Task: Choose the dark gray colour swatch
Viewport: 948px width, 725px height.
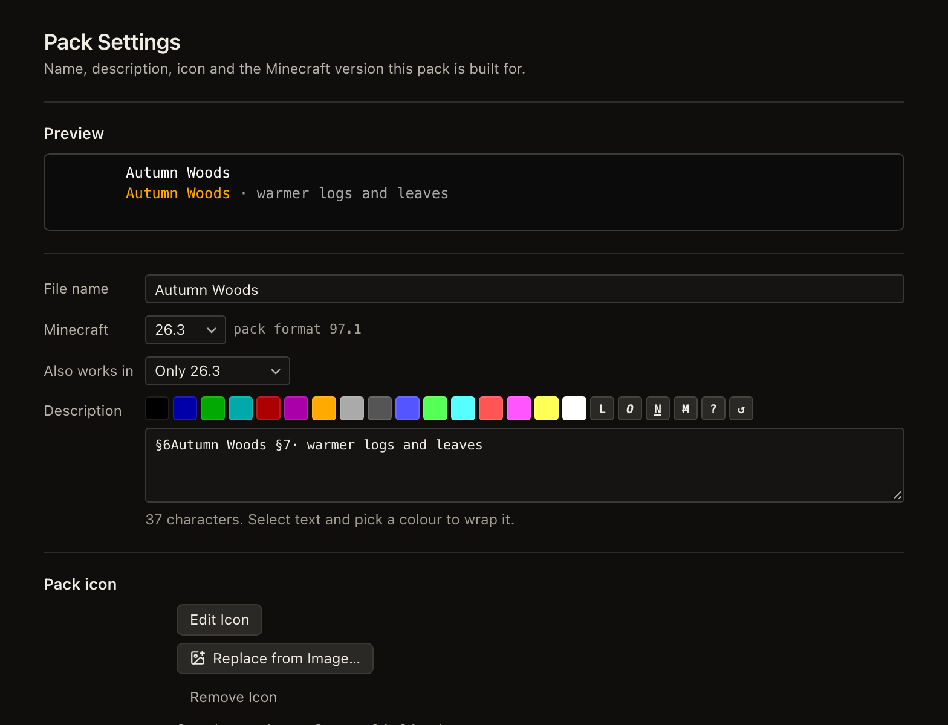Action: click(x=380, y=408)
